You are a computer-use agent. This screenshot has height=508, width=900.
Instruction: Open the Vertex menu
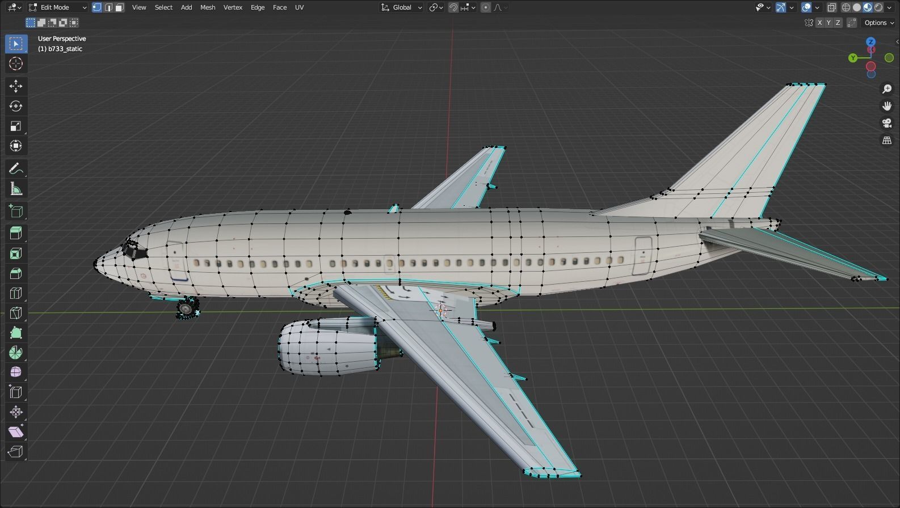point(233,7)
